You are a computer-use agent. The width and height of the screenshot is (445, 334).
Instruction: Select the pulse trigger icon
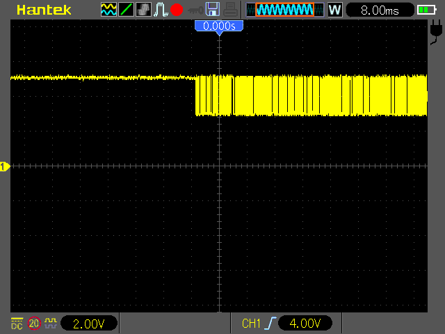161,9
